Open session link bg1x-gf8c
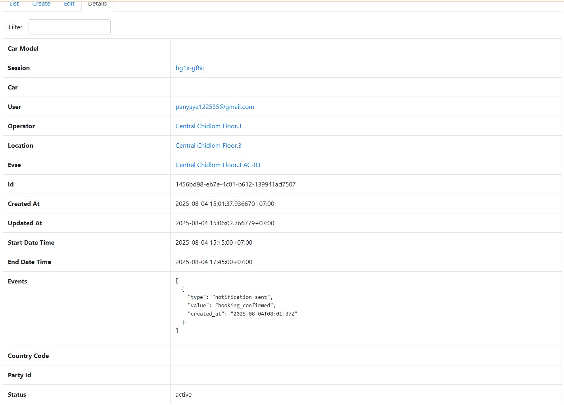The width and height of the screenshot is (564, 405). click(x=190, y=68)
